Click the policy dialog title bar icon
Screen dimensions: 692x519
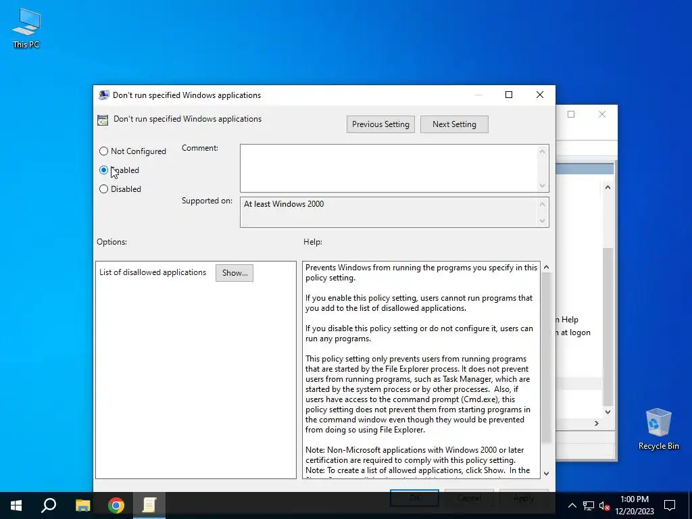pyautogui.click(x=103, y=95)
